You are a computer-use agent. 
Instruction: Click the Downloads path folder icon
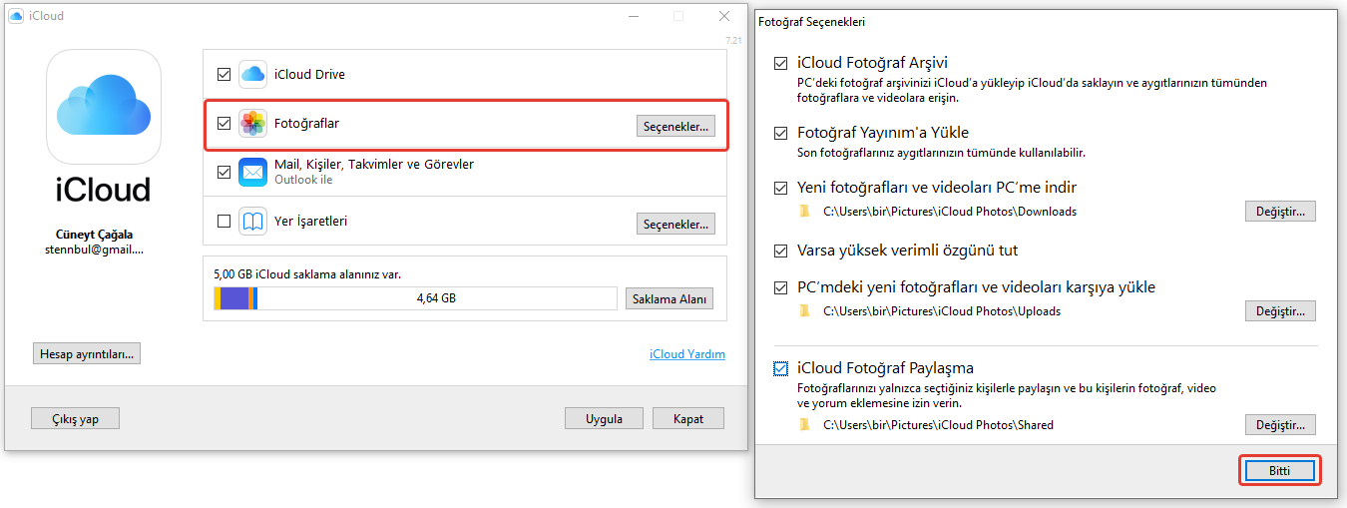point(805,212)
